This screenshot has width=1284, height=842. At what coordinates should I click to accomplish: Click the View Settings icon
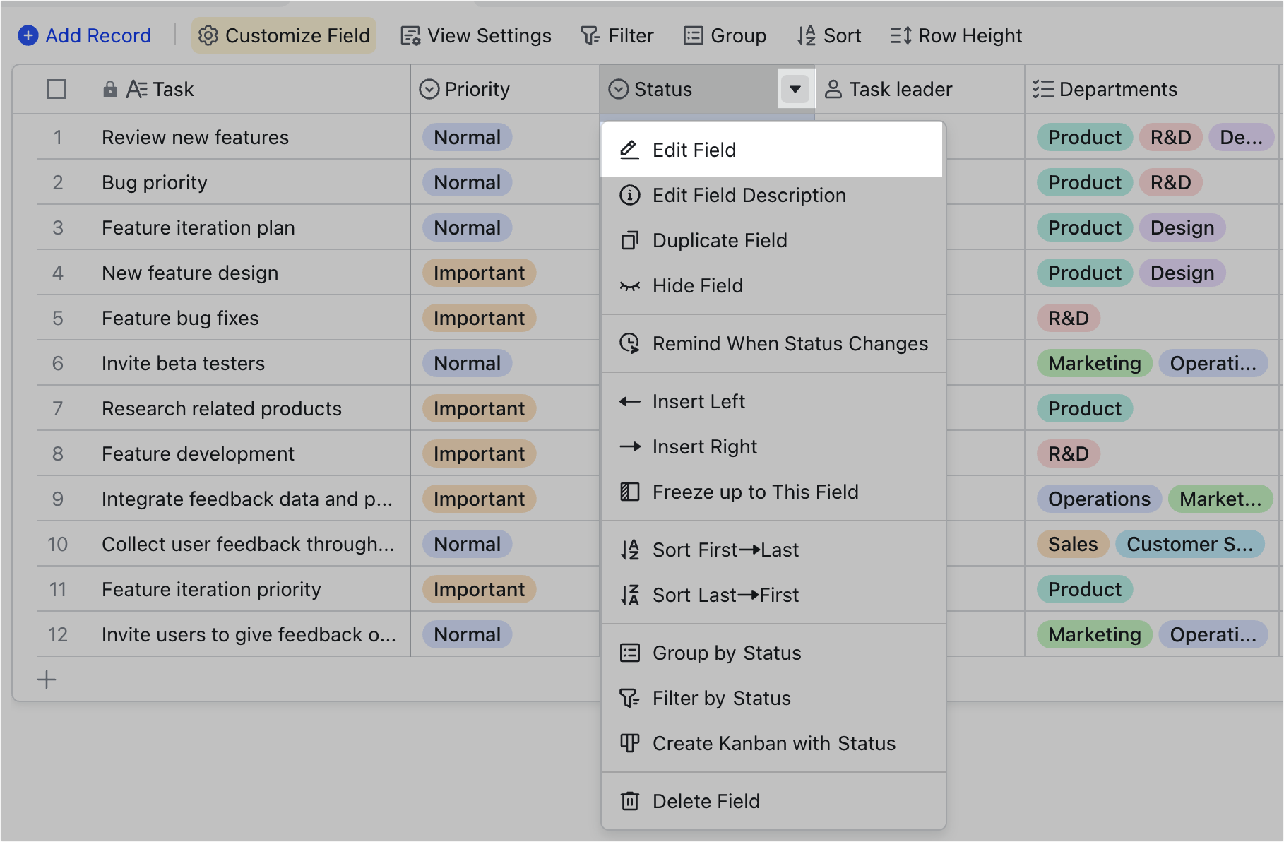click(409, 35)
